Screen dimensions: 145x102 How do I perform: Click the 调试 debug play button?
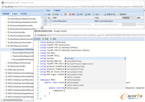pos(53,39)
